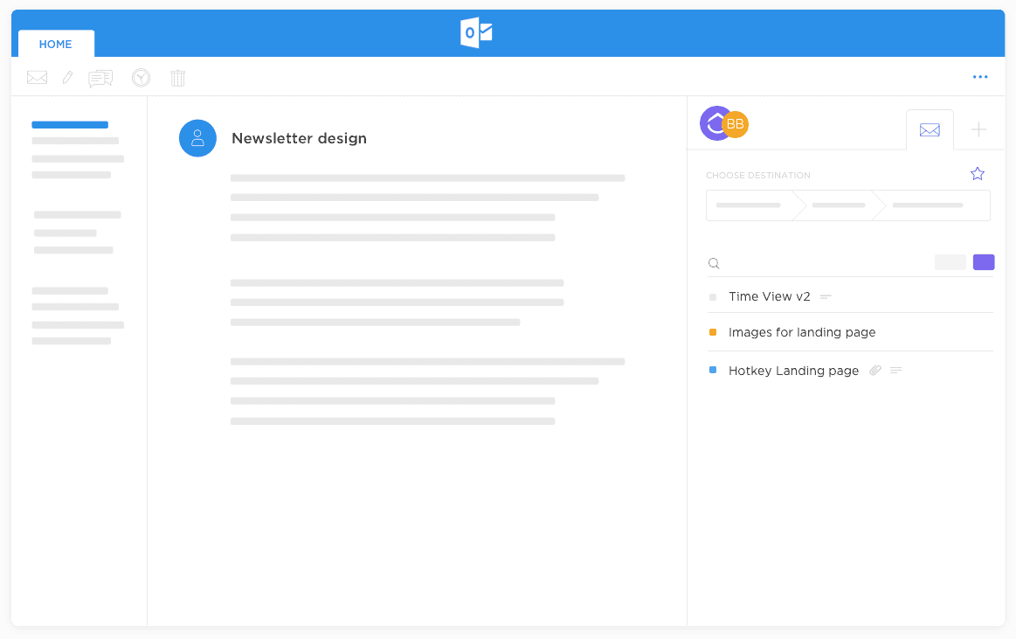Click the plus tab to add new

979,129
